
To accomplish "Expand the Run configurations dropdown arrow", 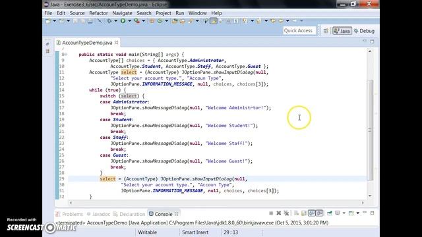I will pyautogui.click(x=129, y=21).
